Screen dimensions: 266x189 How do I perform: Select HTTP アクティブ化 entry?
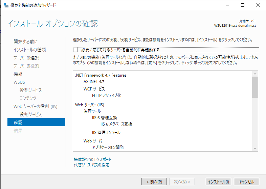click(x=107, y=96)
